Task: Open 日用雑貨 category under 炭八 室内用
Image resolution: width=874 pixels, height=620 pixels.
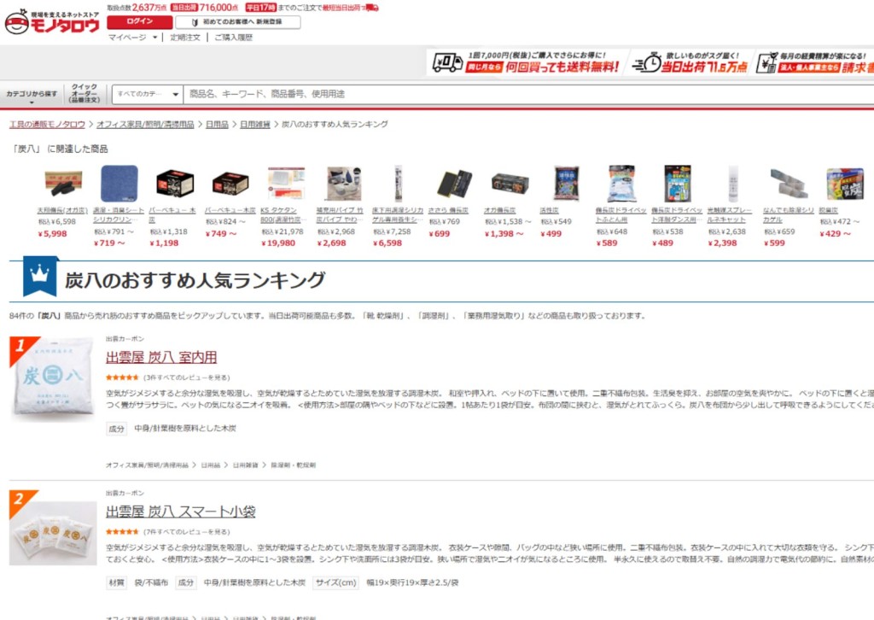Action: pos(245,465)
